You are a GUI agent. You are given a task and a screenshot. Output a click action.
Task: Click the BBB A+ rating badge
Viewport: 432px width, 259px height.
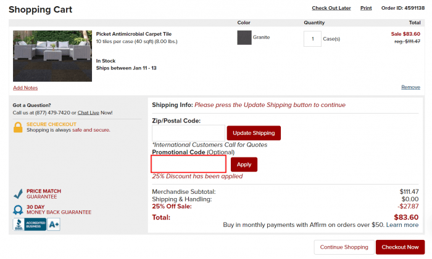coord(54,225)
